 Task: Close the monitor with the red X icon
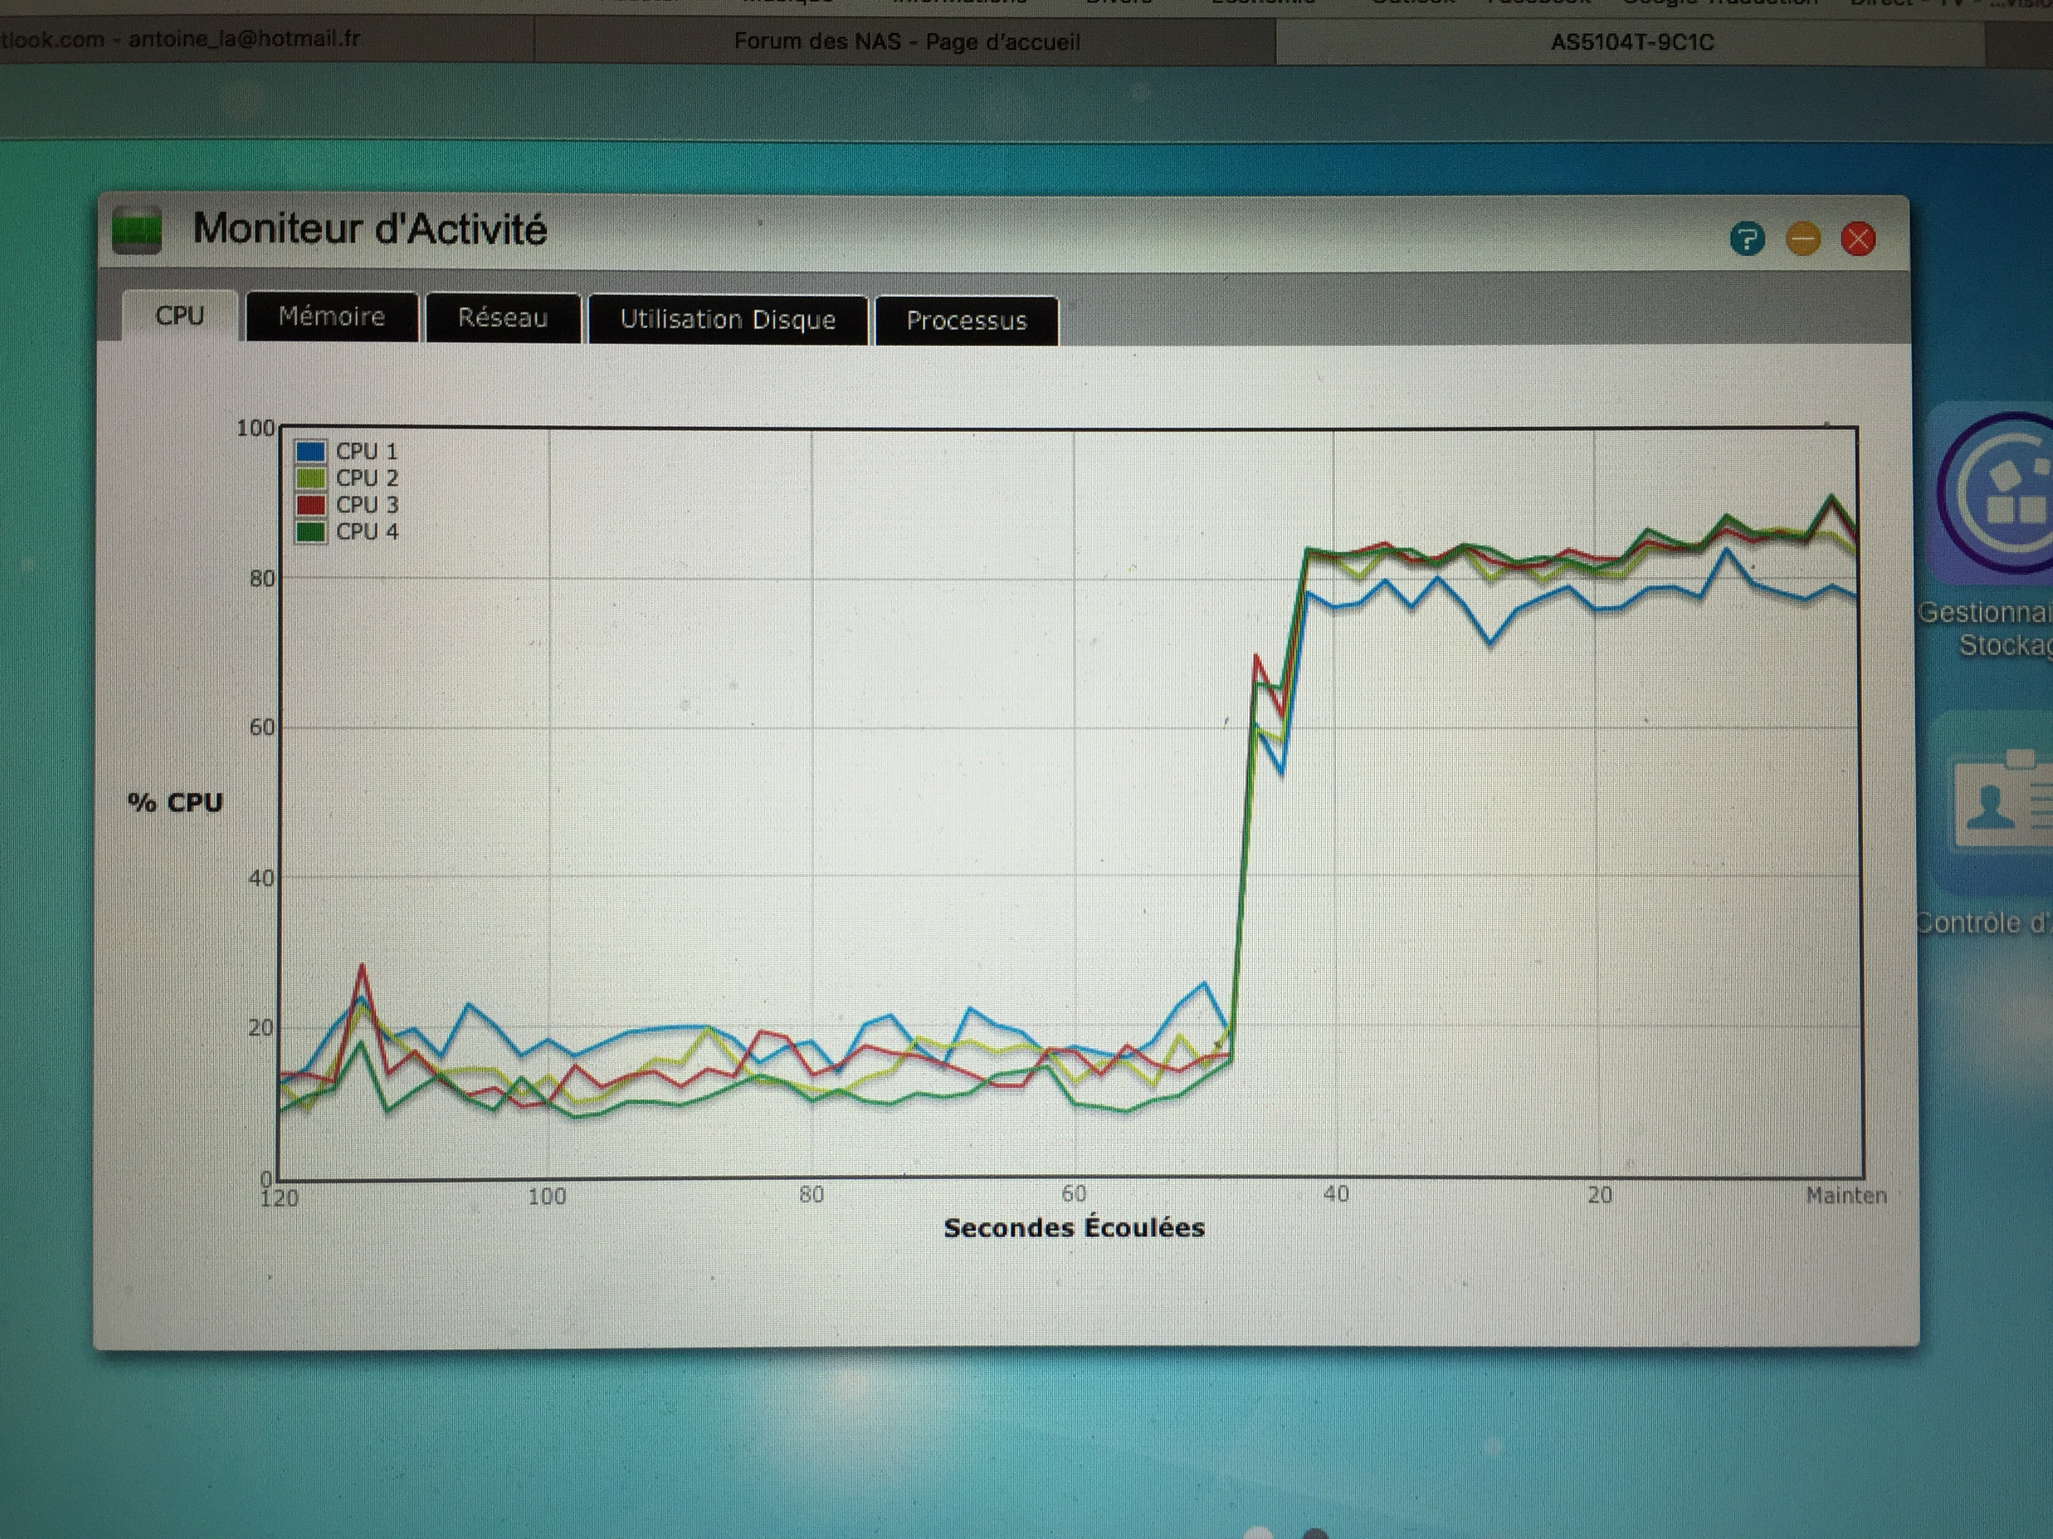click(x=1858, y=240)
